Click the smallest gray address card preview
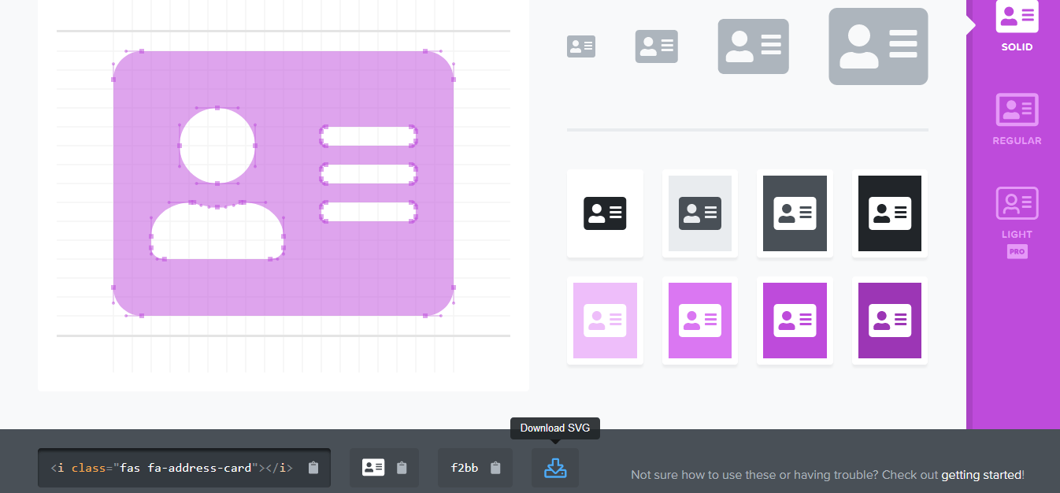The image size is (1060, 493). click(581, 46)
